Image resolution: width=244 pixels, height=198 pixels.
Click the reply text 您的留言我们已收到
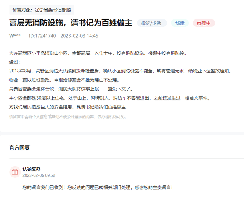(98, 187)
